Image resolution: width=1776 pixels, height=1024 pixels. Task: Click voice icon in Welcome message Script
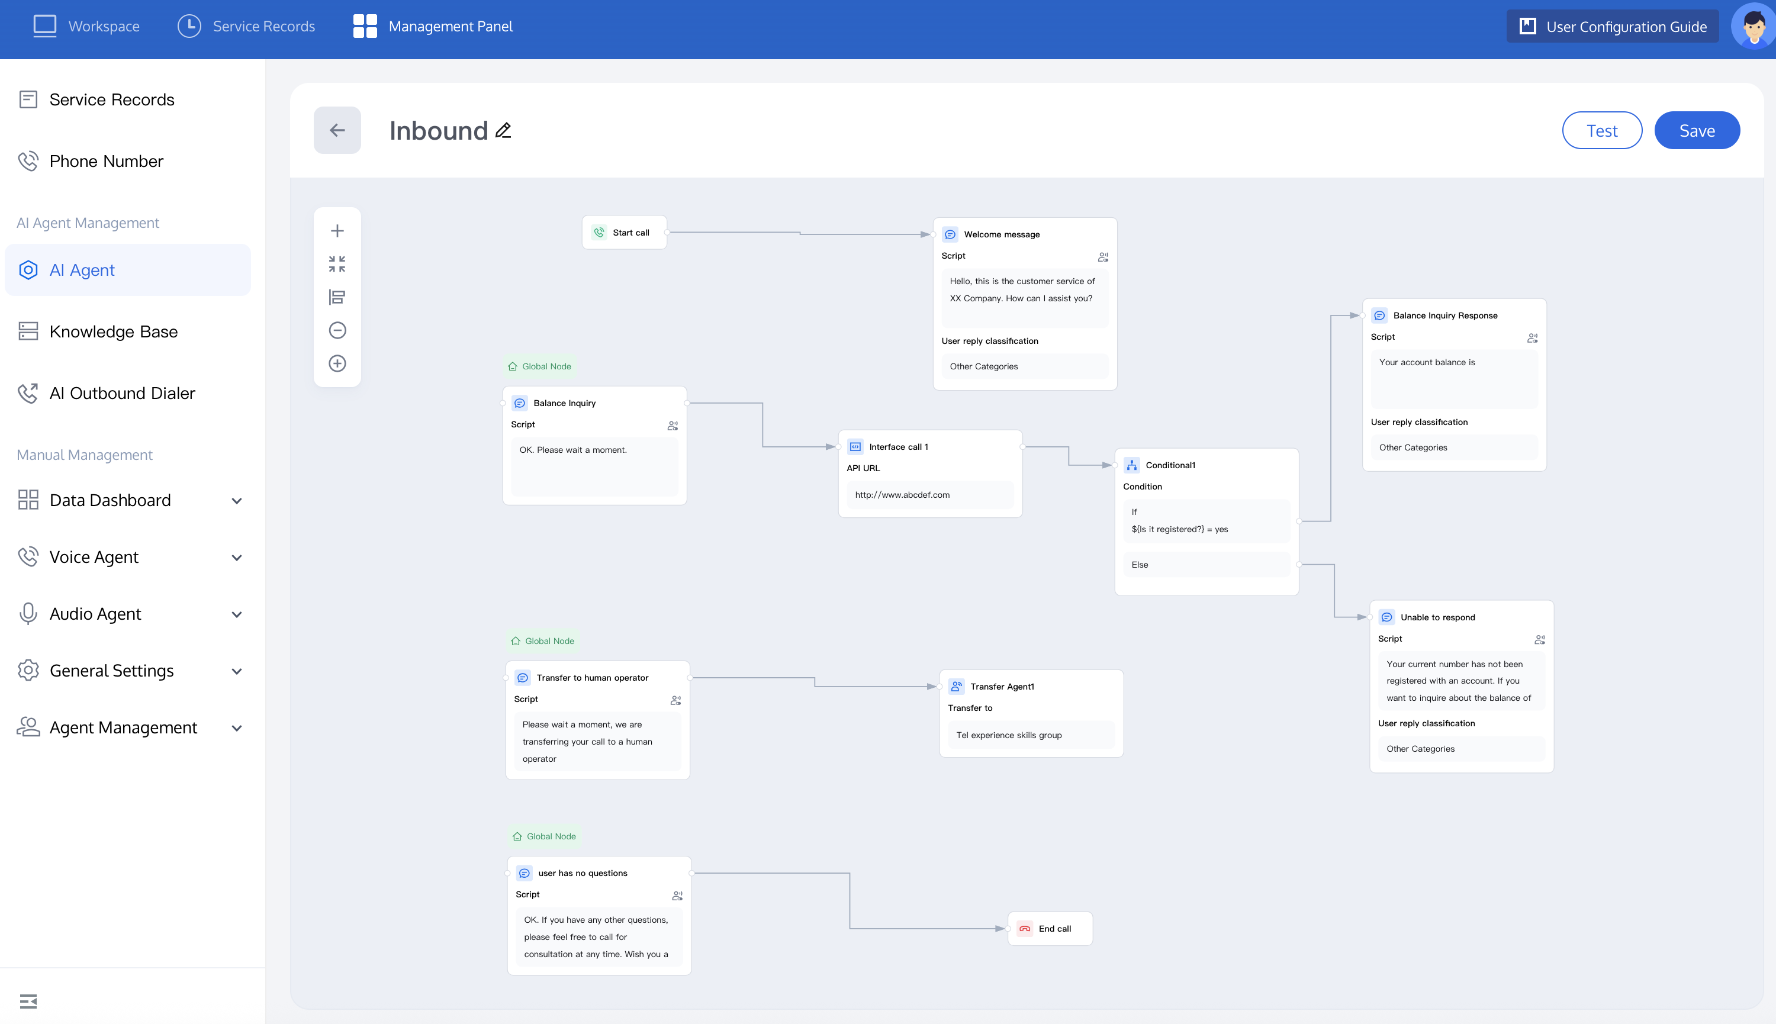(x=1102, y=257)
